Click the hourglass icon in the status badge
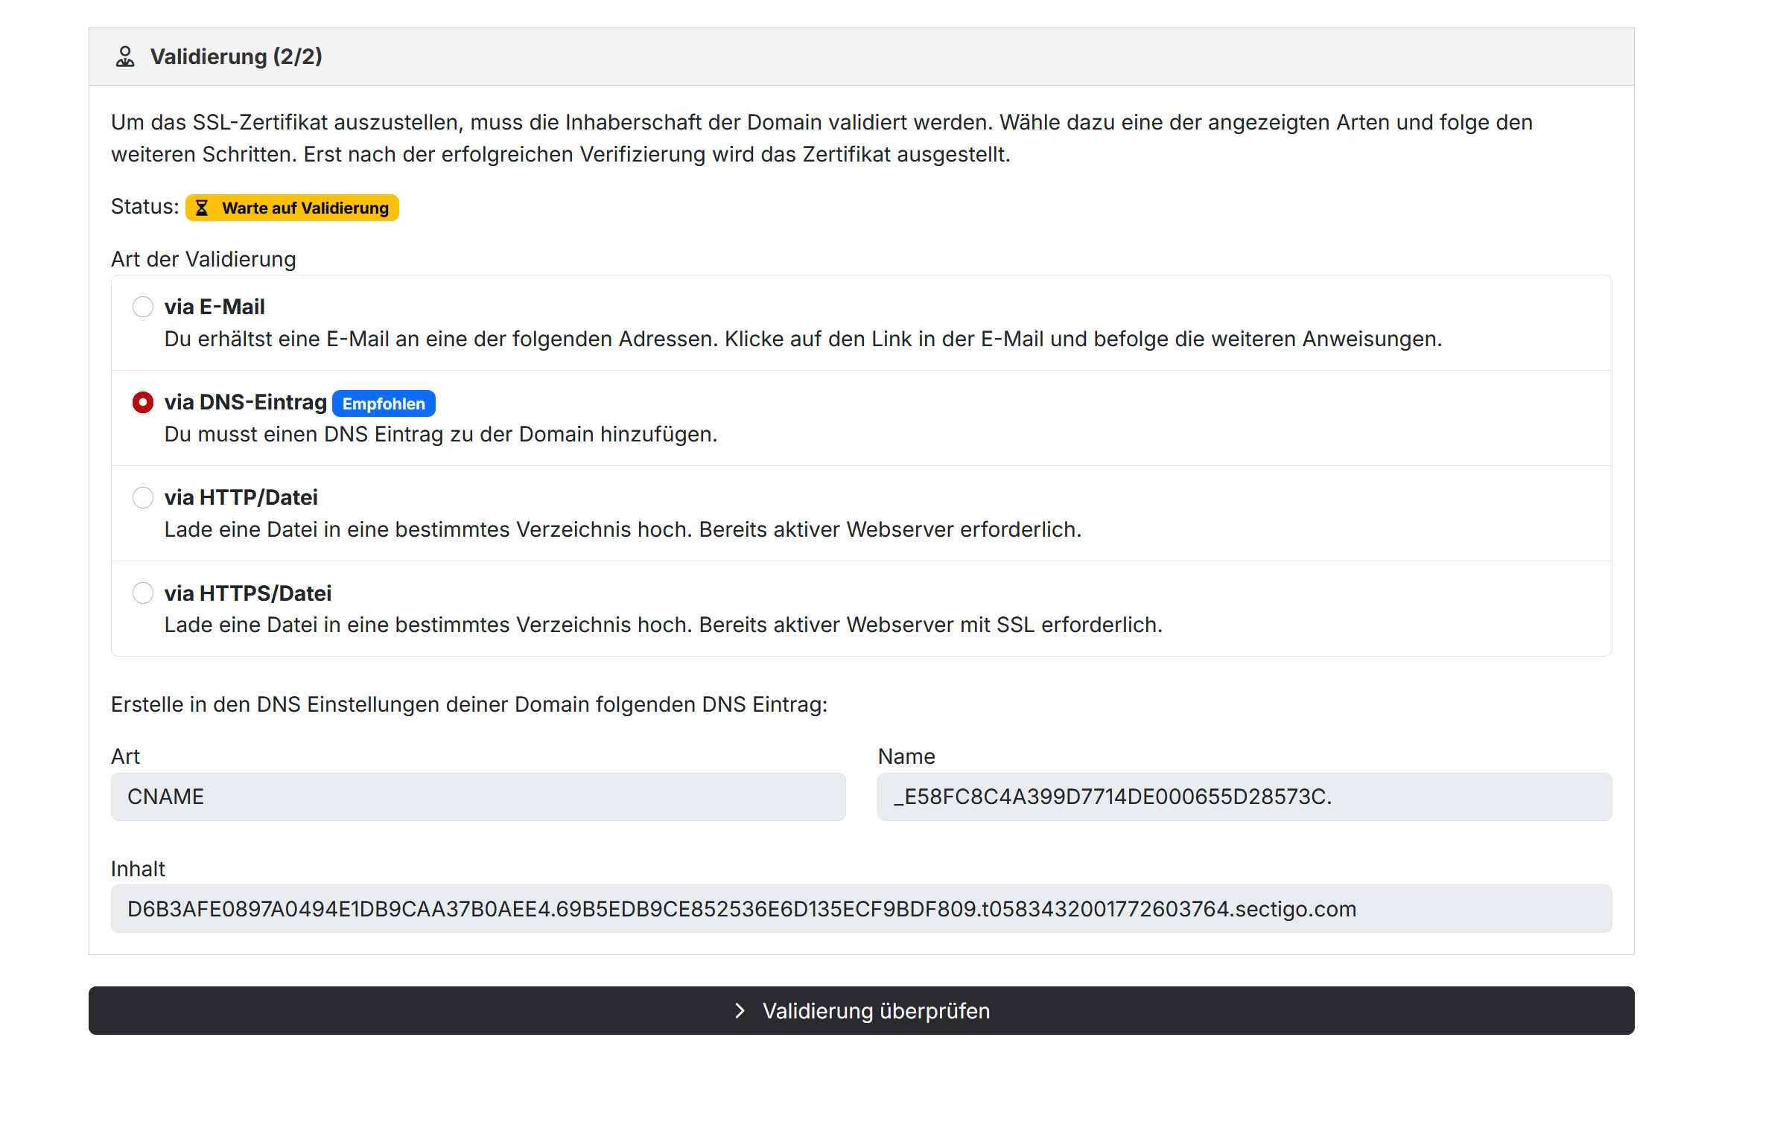Screen dimensions: 1783x1142 (202, 208)
